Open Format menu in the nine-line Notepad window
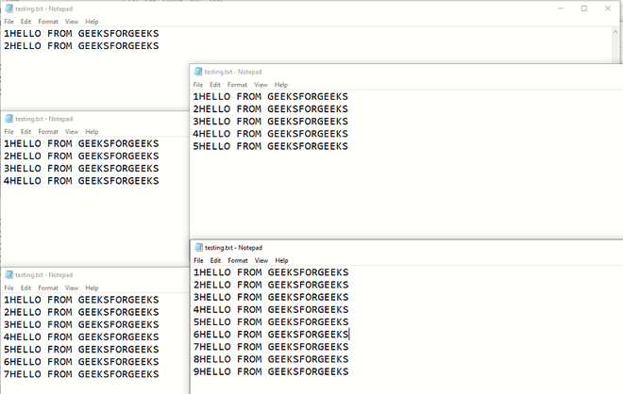623x394 pixels. point(238,260)
